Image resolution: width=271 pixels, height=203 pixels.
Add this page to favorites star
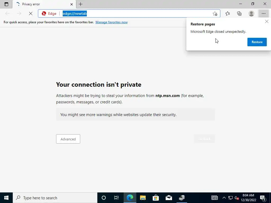tap(215, 13)
